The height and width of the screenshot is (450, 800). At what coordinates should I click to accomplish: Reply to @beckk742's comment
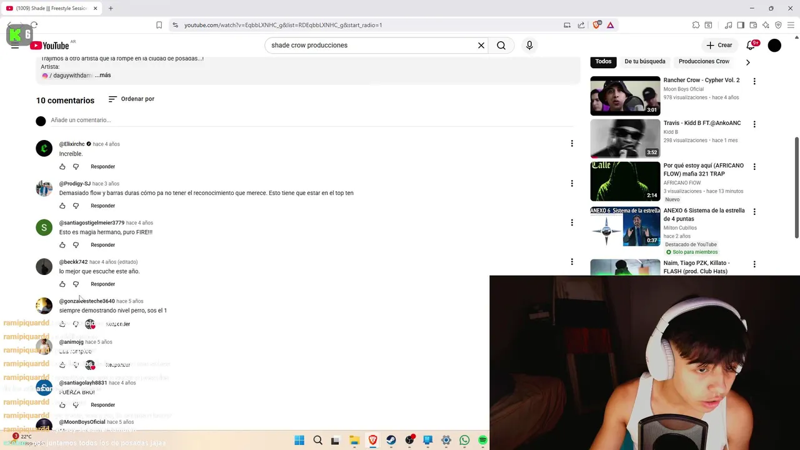[102, 284]
